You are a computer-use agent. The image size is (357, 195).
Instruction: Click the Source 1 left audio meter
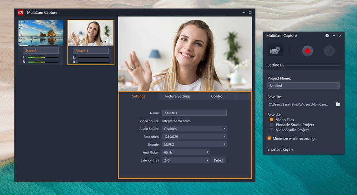click(93, 58)
